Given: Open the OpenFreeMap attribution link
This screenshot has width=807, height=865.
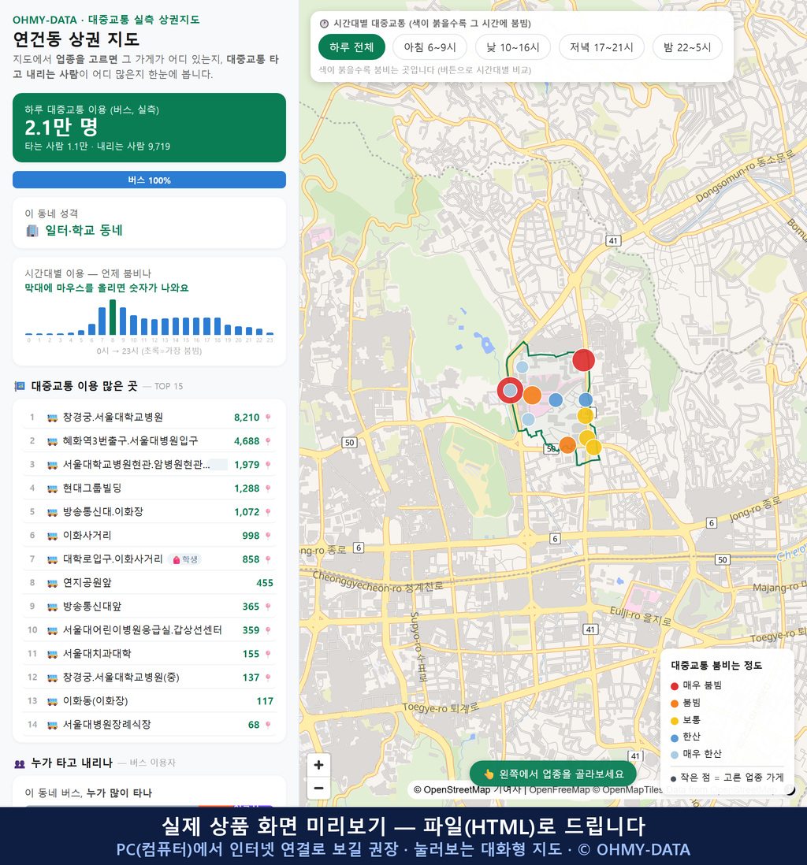Looking at the screenshot, I should 560,790.
